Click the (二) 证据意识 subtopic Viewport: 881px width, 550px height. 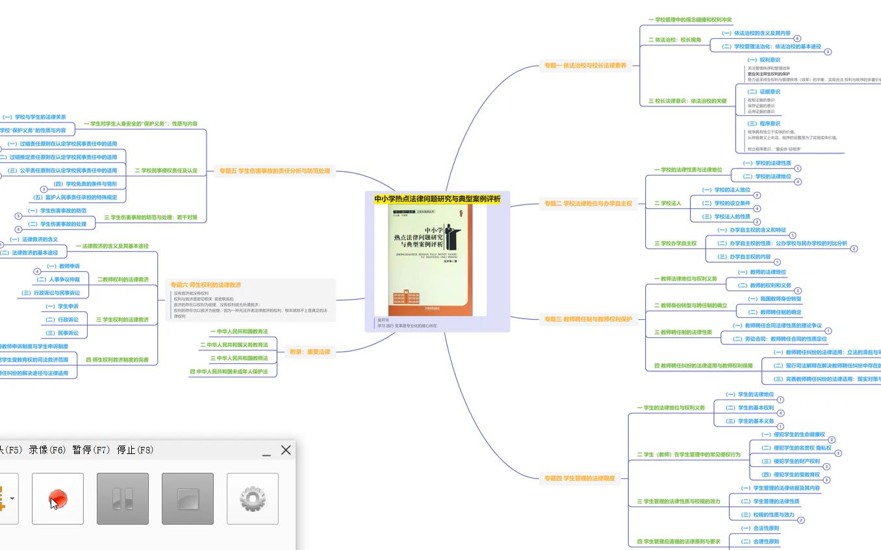coord(763,91)
